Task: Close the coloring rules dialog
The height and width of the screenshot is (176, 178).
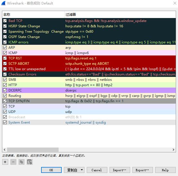Action: [175, 3]
